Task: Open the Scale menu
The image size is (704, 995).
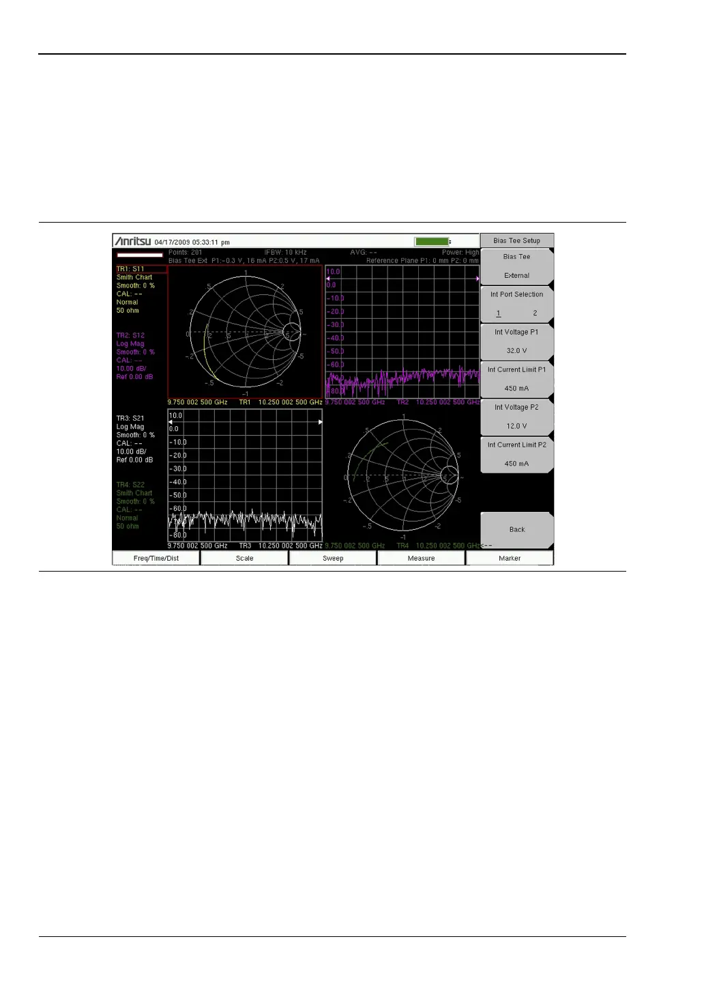Action: (x=244, y=558)
